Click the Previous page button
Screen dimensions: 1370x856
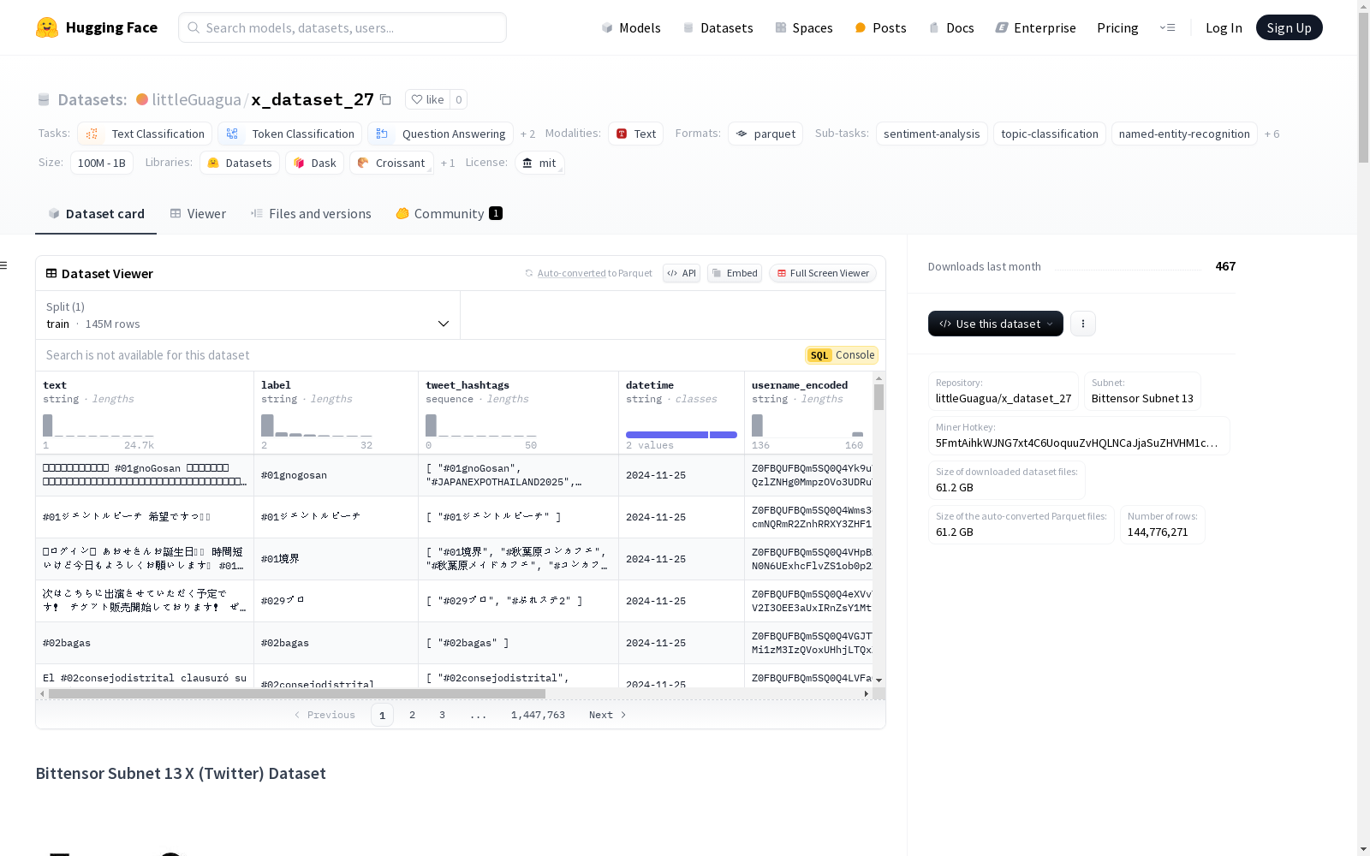click(x=325, y=715)
